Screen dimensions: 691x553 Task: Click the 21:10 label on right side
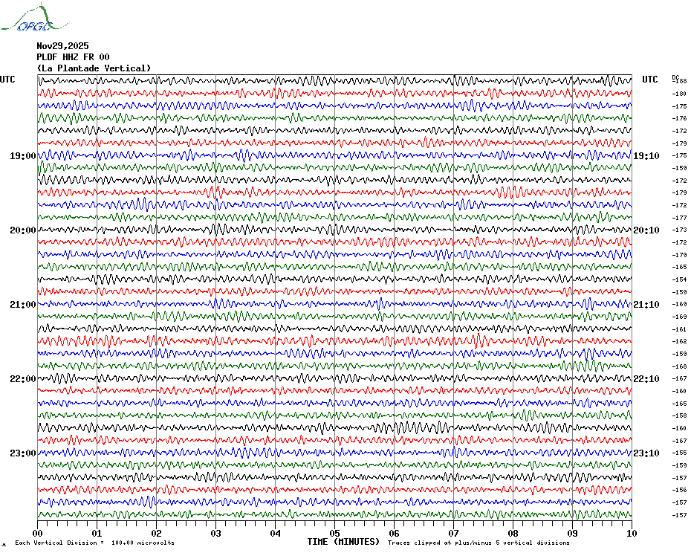[x=646, y=305]
